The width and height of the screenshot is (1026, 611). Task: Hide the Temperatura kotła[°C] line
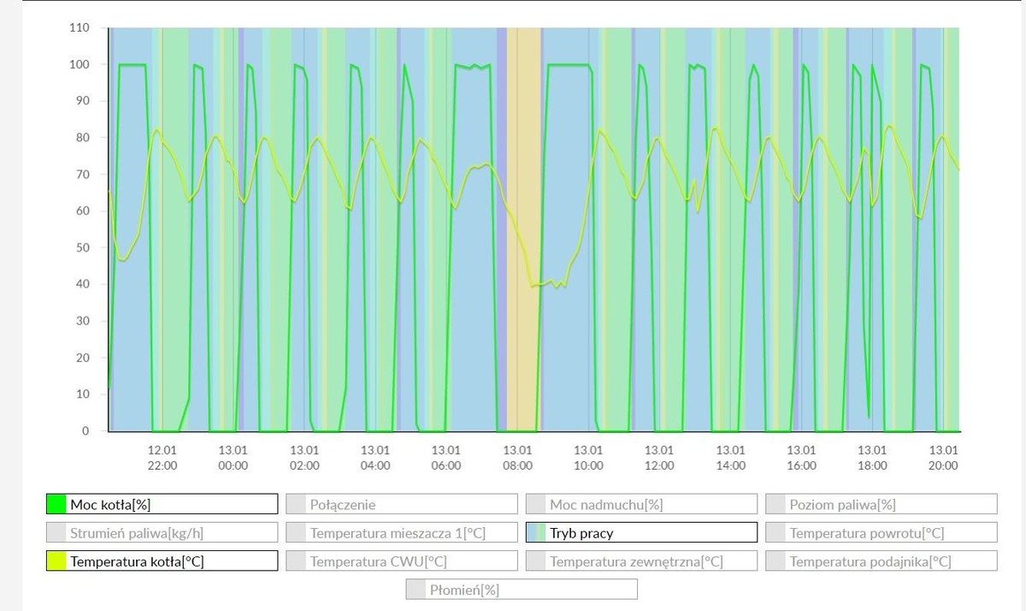point(162,561)
